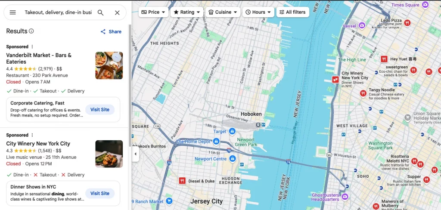Click SOHO neighborhood label
Screen dimensions: 441x210
pyautogui.click(x=363, y=176)
